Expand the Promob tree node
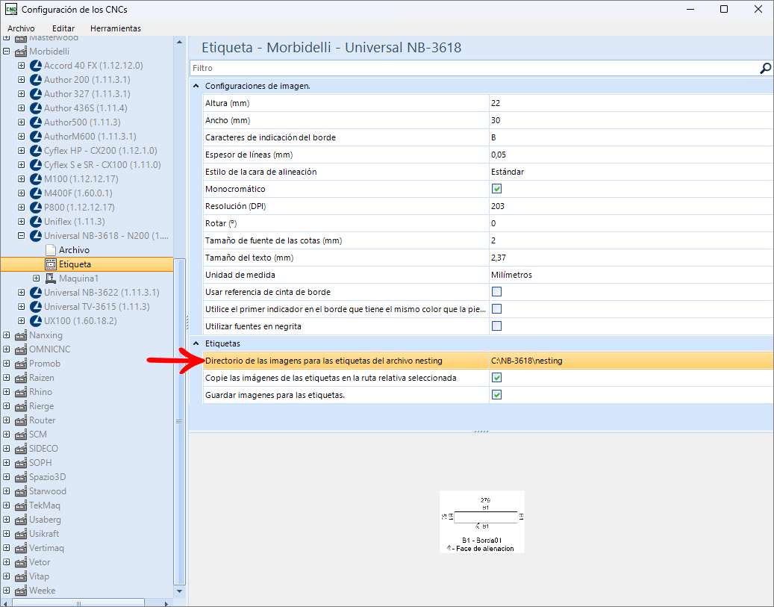Screen dimensions: 774x607 pos(7,364)
